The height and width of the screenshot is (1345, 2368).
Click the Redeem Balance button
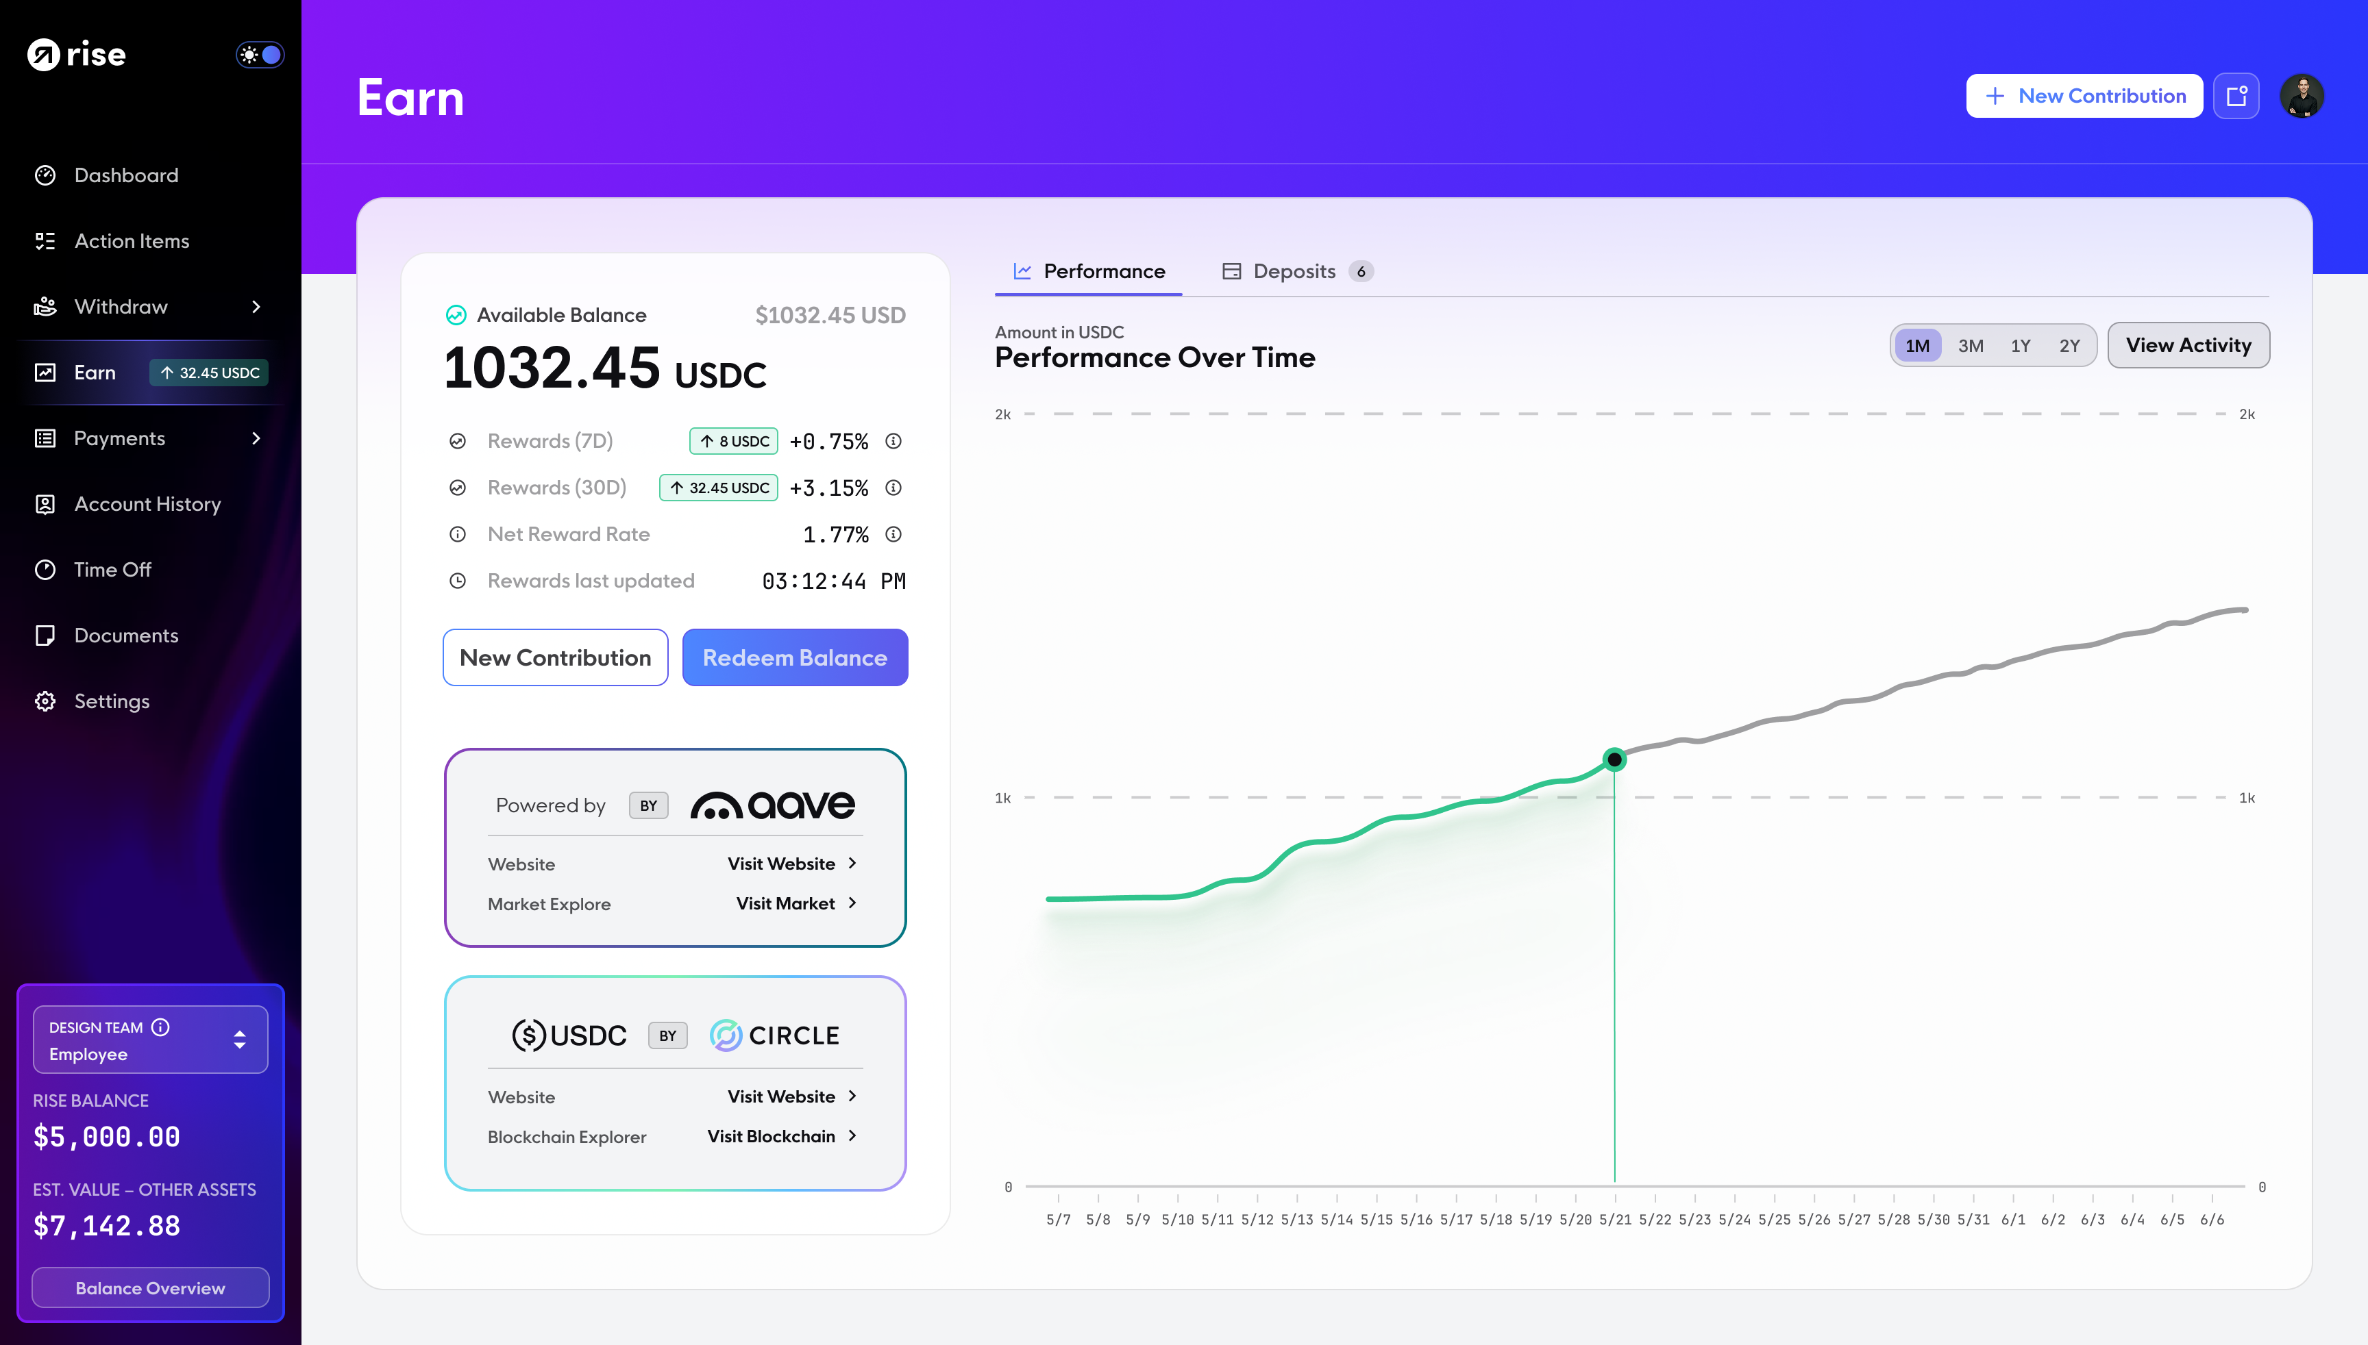pyautogui.click(x=795, y=657)
